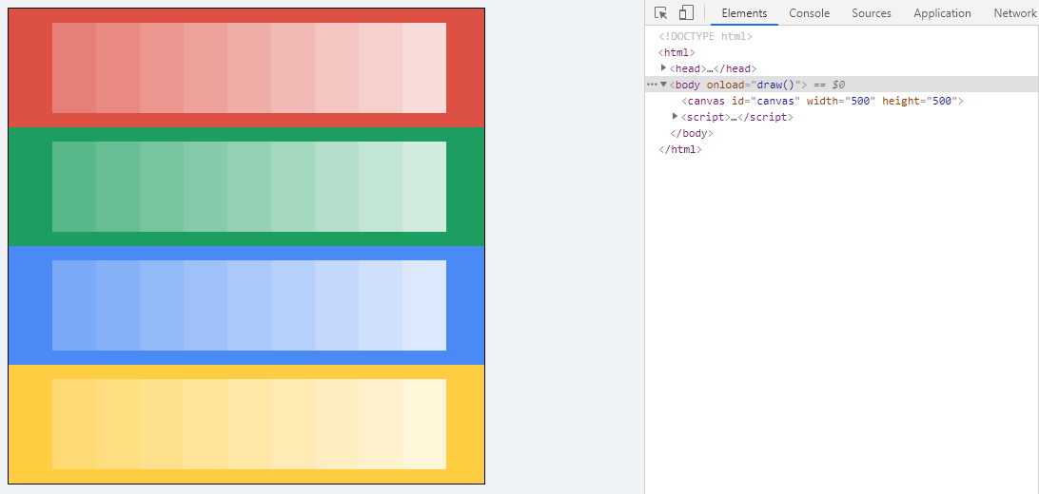Activate the inspect element picker icon
The image size is (1039, 494).
[660, 13]
